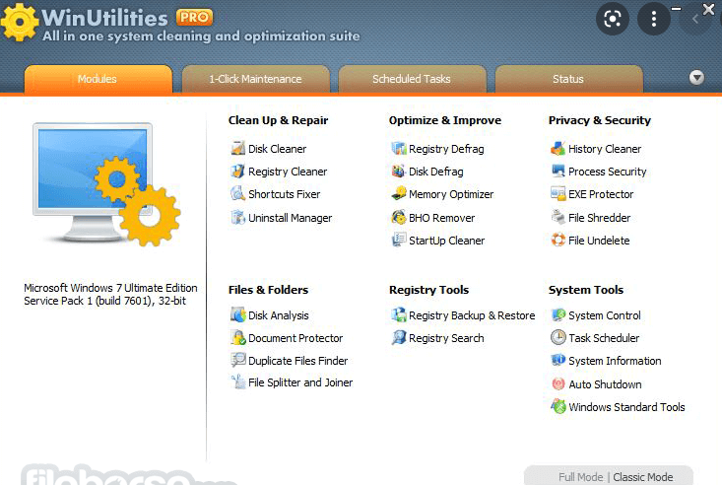The width and height of the screenshot is (722, 485).
Task: Click the Process Security icon
Action: (x=558, y=172)
